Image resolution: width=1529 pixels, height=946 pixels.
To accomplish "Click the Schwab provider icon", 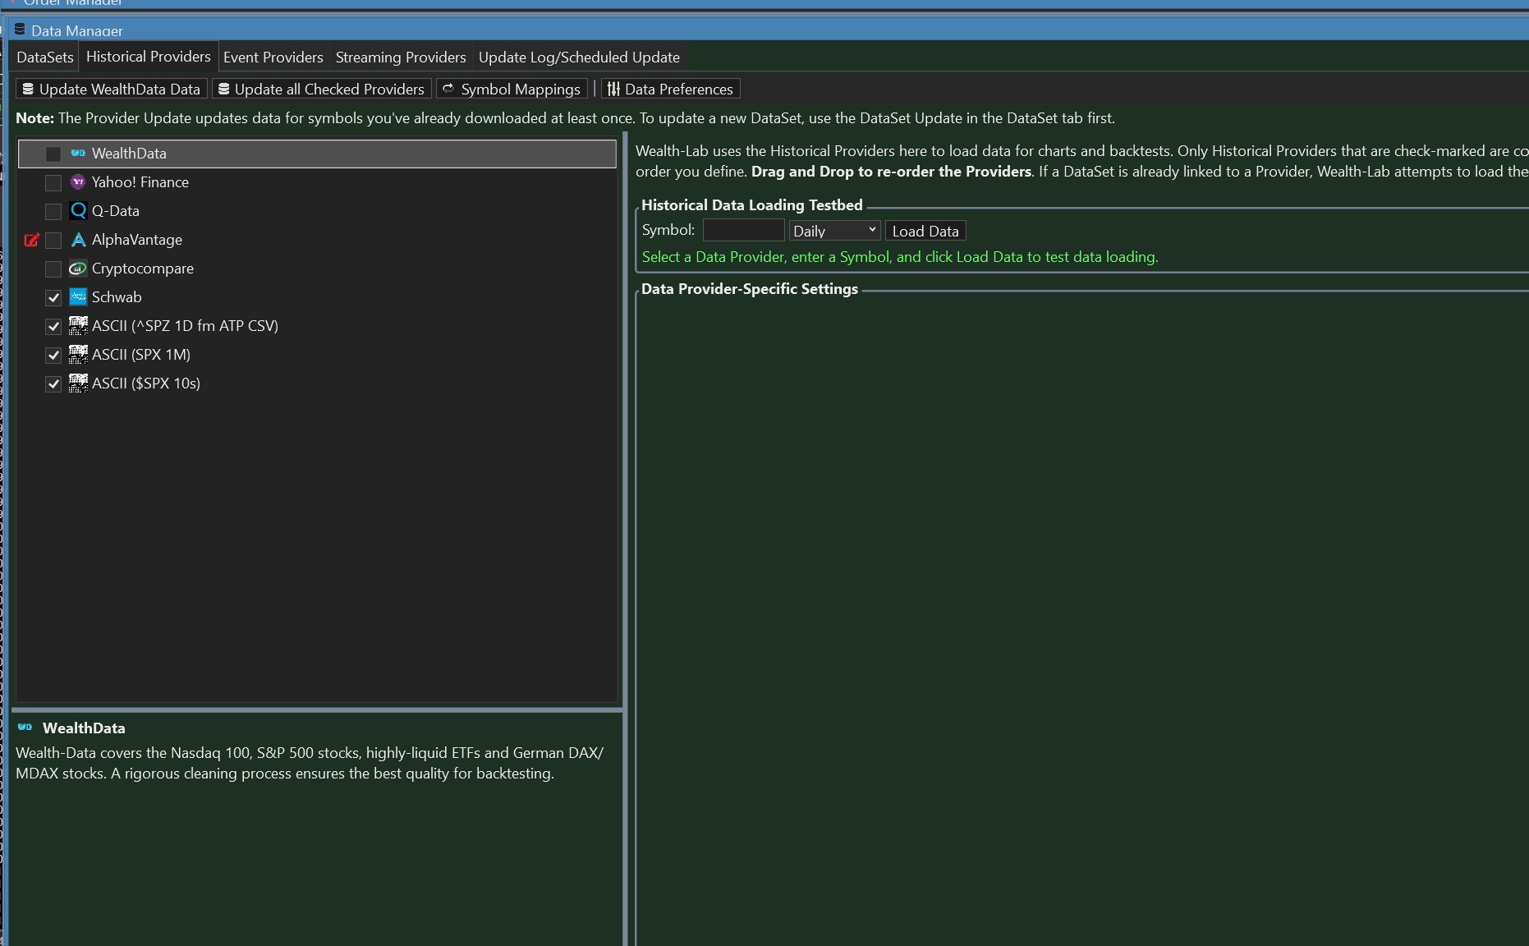I will pyautogui.click(x=78, y=297).
